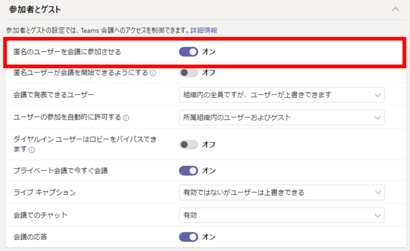Switch off the プライベート会議で今すぐ会議 toggle
The image size is (410, 251).
[x=188, y=171]
